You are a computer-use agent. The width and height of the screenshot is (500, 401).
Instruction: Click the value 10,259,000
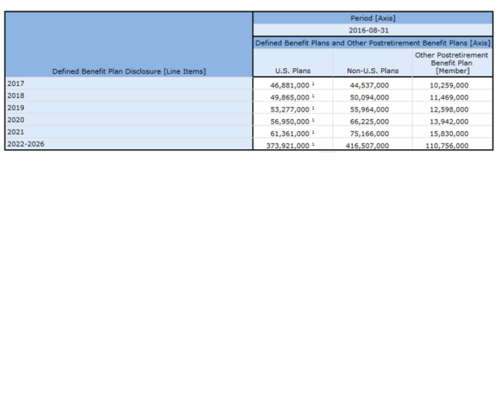449,85
